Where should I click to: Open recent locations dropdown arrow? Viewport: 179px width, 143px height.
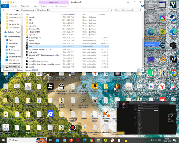click(x=11, y=10)
